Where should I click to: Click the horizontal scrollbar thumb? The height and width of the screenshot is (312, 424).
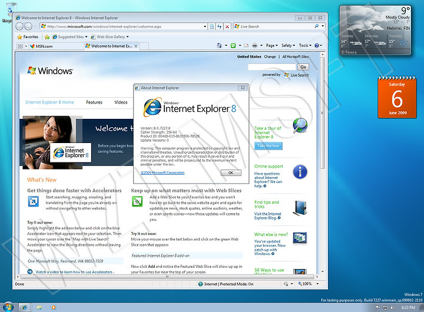167,277
